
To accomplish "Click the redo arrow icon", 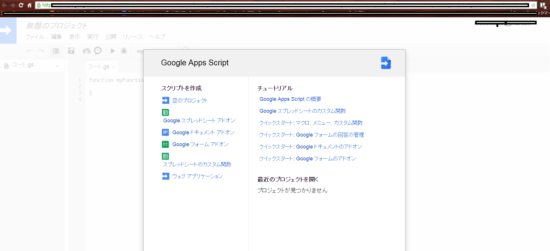I will (x=41, y=51).
